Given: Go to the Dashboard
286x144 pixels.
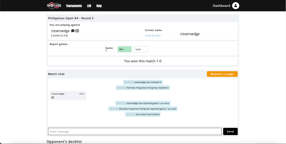Looking at the screenshot, I should (x=221, y=6).
